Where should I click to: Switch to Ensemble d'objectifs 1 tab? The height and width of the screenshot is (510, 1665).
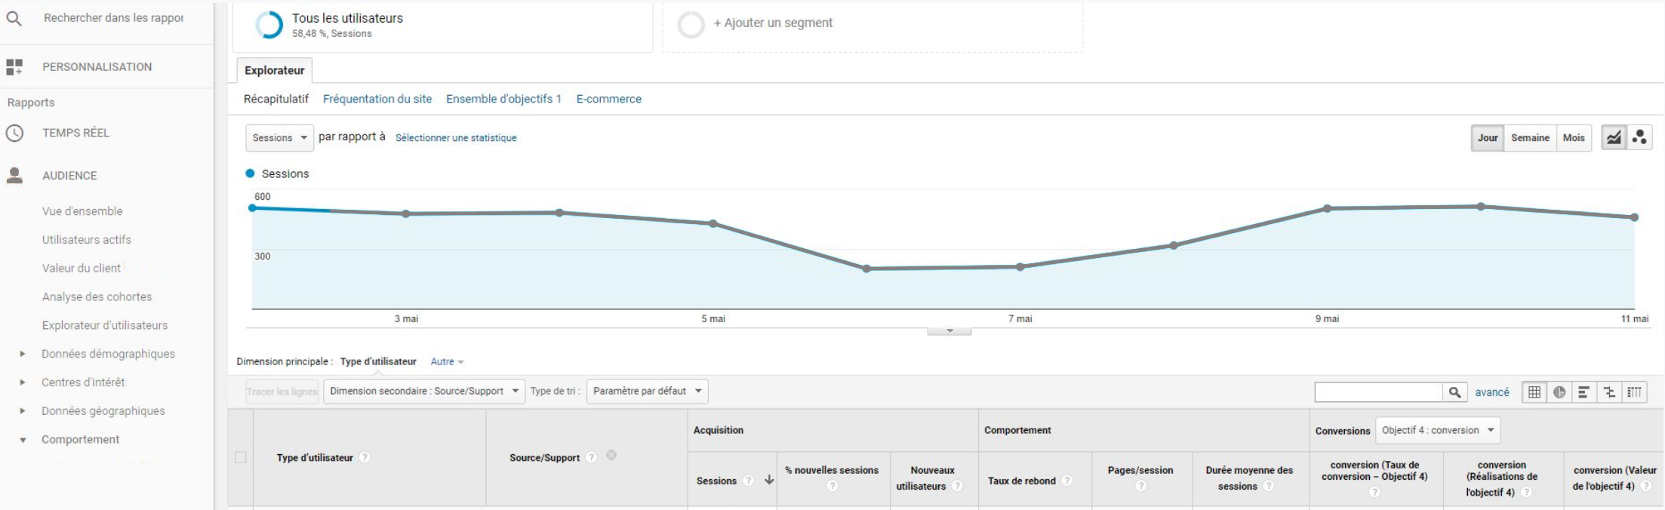[503, 99]
